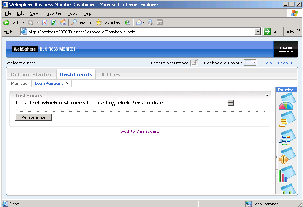Screen dimensions: 303x207
Task: Open History icon in toolbar
Action: point(127,22)
